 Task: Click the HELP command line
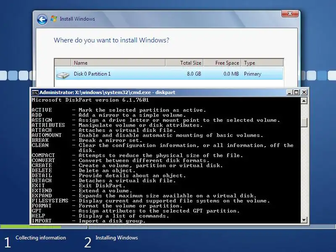[100, 216]
